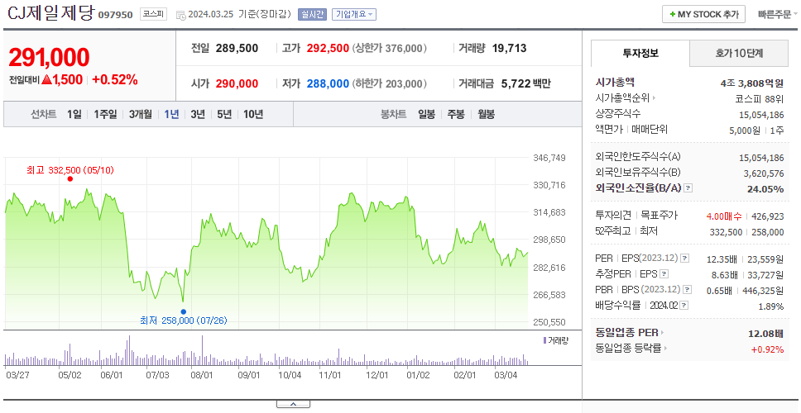This screenshot has height=413, width=801.
Task: Expand the 시가총액순위 arrow link
Action: point(654,98)
